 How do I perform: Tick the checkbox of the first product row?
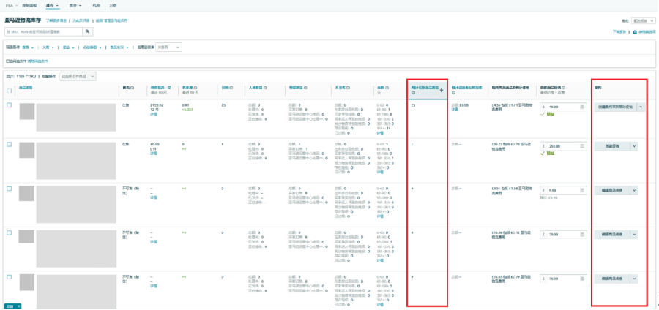(10, 105)
